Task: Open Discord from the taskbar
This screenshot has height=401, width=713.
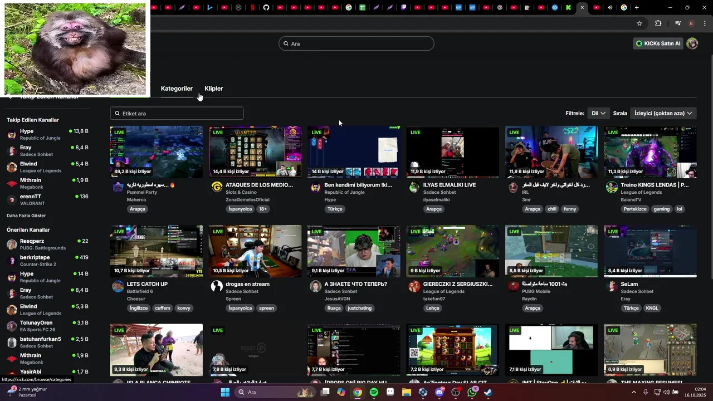Action: pos(439,392)
